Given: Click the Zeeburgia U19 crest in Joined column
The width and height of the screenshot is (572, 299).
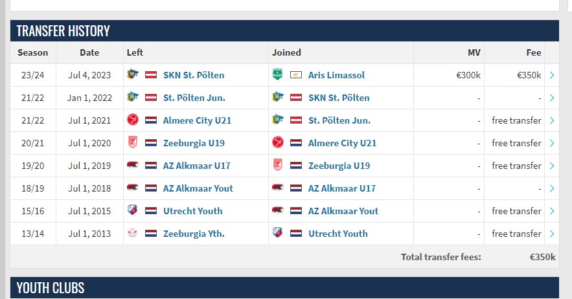Looking at the screenshot, I should (x=278, y=165).
